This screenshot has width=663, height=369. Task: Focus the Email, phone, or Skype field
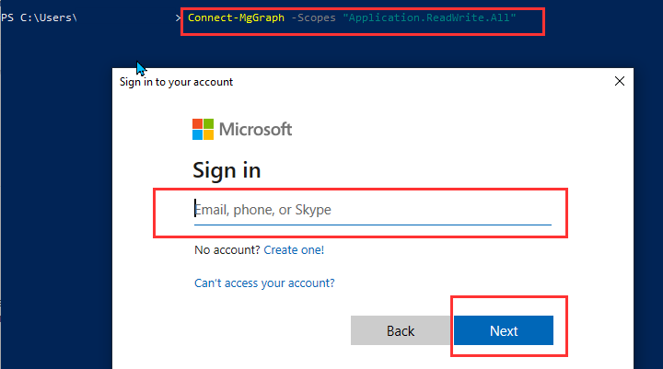pyautogui.click(x=373, y=210)
